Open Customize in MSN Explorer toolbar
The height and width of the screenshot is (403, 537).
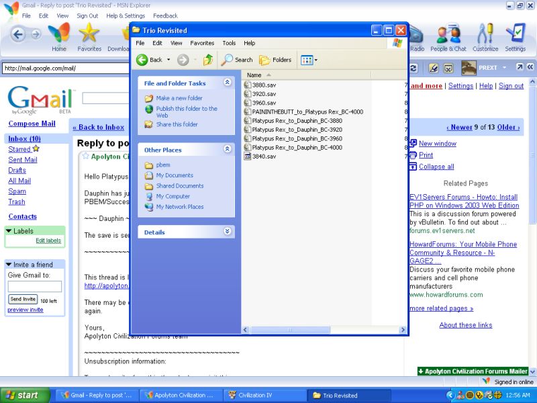coord(485,38)
